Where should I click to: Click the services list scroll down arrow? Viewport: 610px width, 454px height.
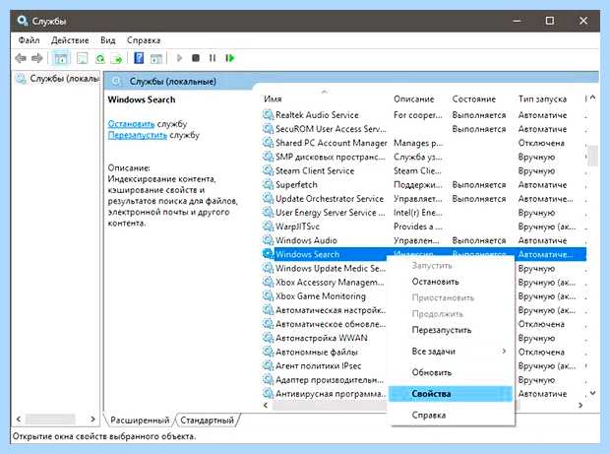pos(592,393)
